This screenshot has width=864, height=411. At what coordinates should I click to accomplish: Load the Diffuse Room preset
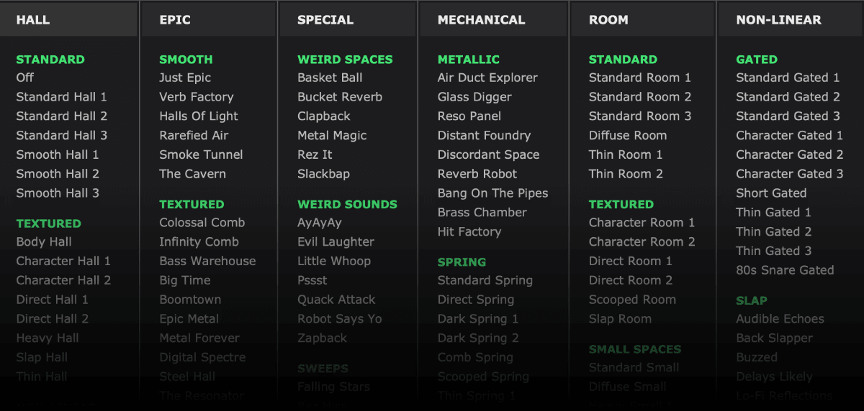[x=628, y=135]
